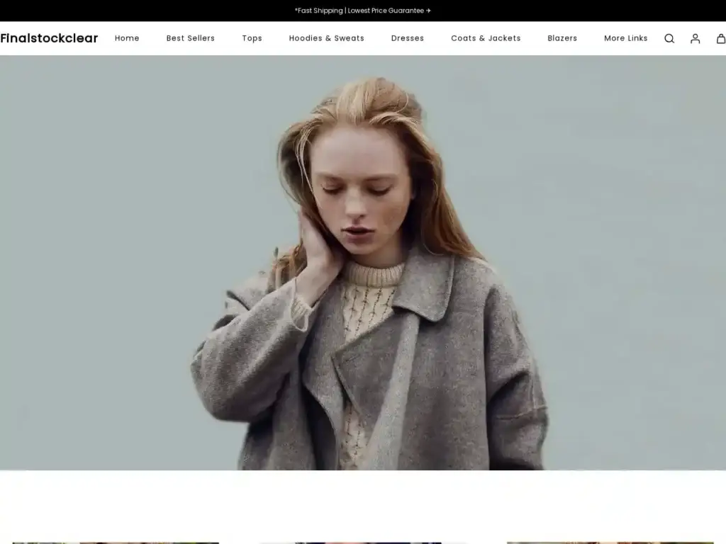This screenshot has height=544, width=726.
Task: Click the Finalstockclear logo
Action: click(x=49, y=38)
